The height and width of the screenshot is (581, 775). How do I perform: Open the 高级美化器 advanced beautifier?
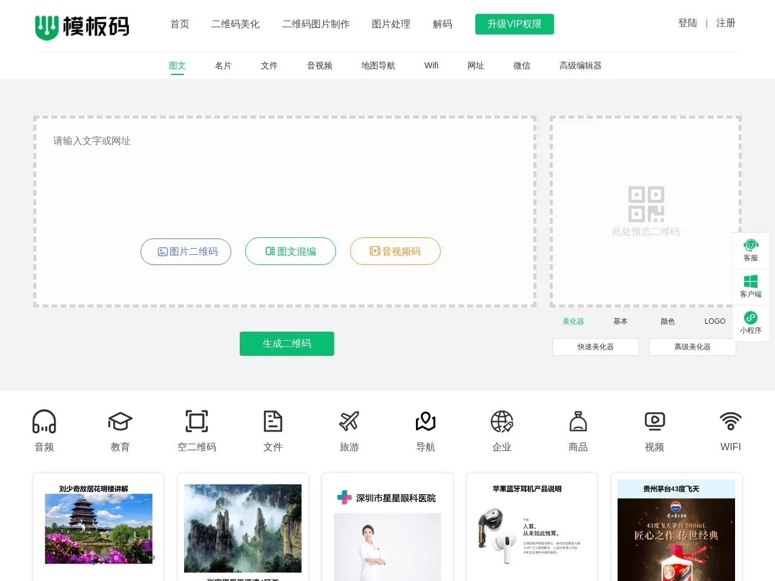tap(692, 347)
